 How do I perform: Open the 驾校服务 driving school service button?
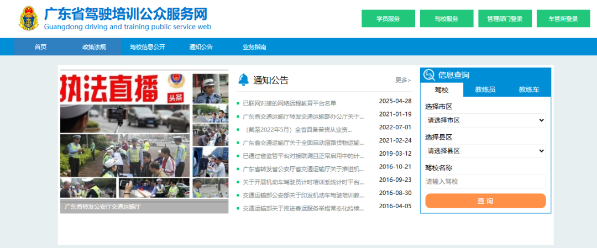446,18
